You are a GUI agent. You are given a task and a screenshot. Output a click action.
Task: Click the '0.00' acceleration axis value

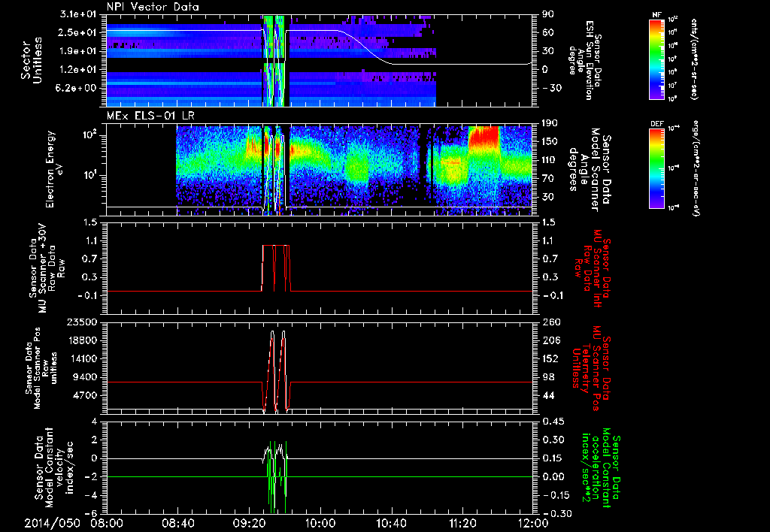point(554,476)
